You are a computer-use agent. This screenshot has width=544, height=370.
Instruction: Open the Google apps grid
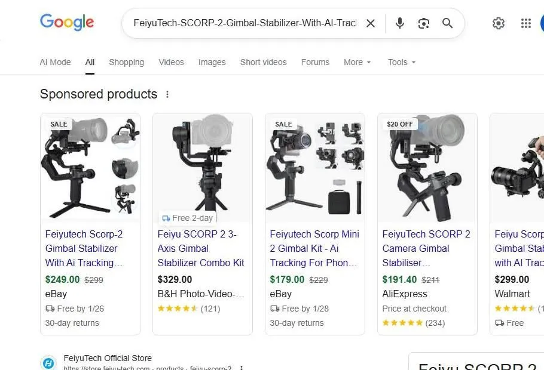click(x=526, y=23)
